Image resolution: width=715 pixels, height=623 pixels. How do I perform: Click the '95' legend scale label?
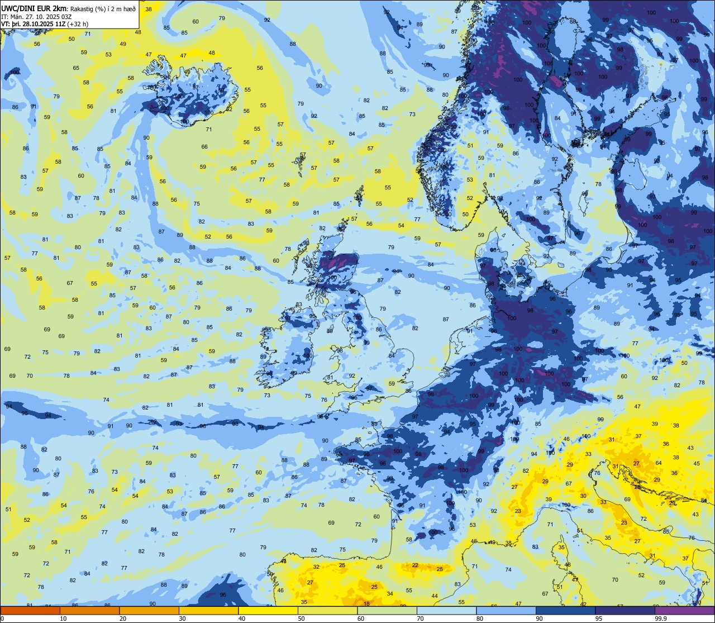[x=599, y=619]
